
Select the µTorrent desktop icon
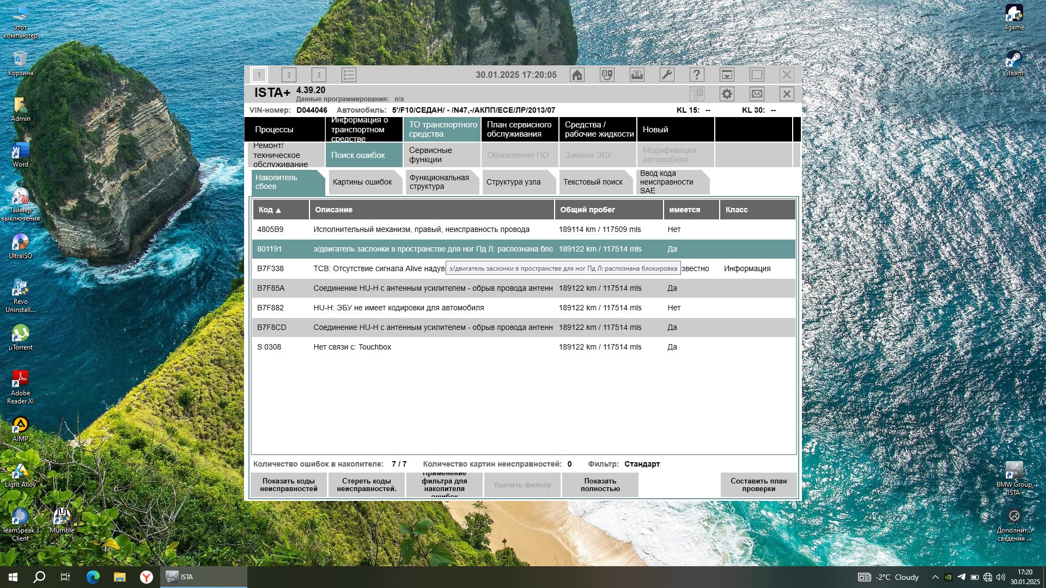point(20,338)
